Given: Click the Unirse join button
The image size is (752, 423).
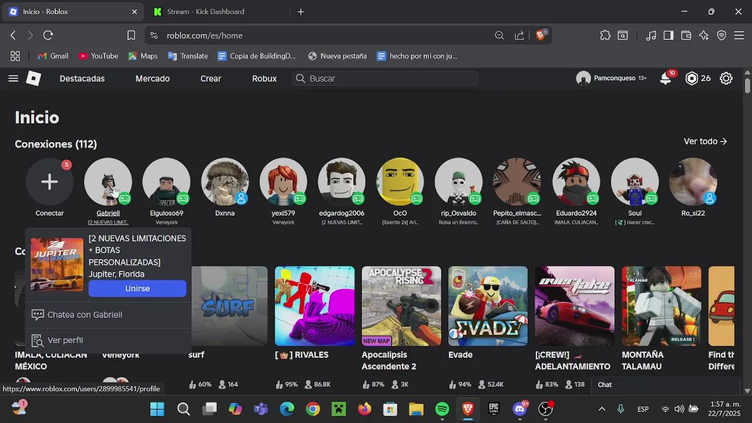Looking at the screenshot, I should (x=137, y=288).
